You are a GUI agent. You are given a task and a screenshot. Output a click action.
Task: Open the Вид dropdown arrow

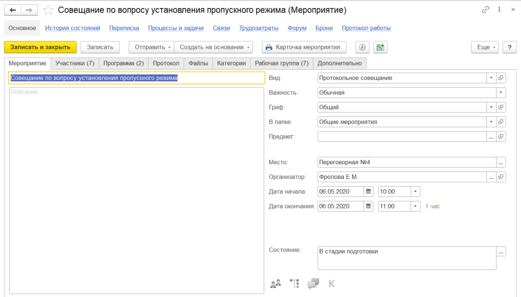click(x=491, y=78)
